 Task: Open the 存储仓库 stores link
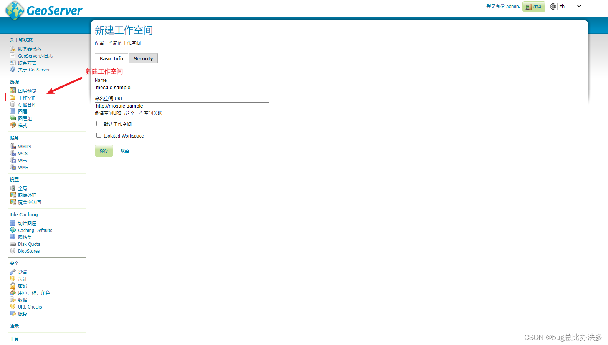click(27, 104)
